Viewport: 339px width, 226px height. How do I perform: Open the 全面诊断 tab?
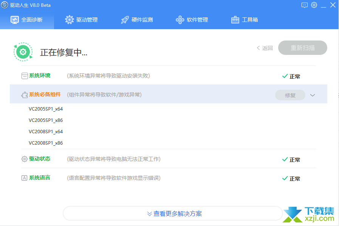tap(27, 20)
